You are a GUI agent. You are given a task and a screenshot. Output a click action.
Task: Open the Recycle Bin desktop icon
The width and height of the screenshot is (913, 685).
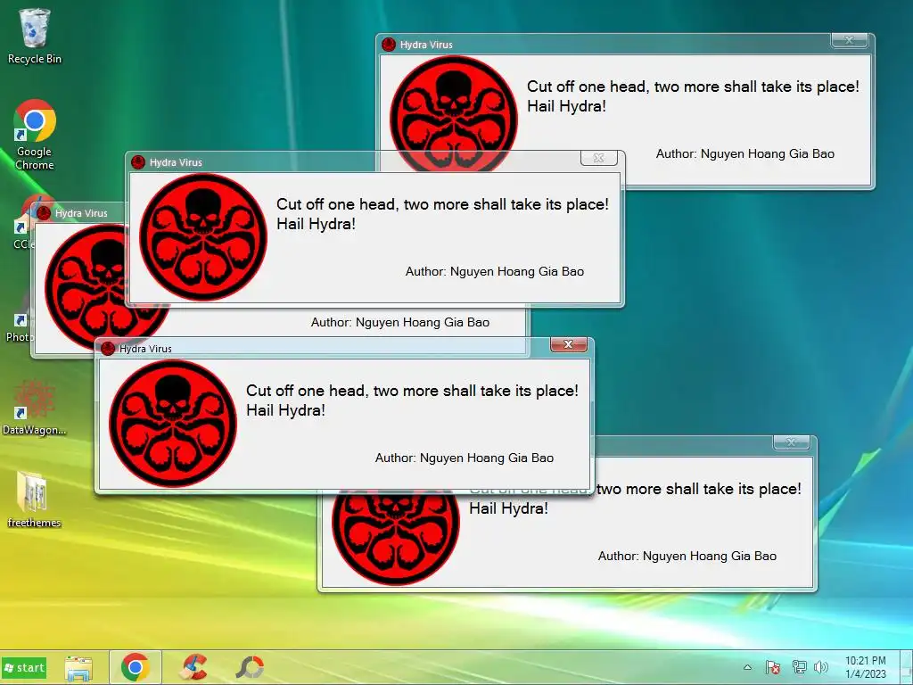[x=35, y=36]
